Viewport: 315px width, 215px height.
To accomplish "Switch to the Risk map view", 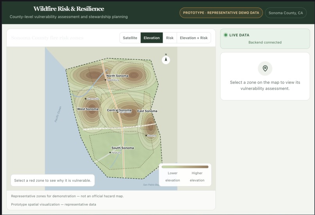I will [x=170, y=38].
